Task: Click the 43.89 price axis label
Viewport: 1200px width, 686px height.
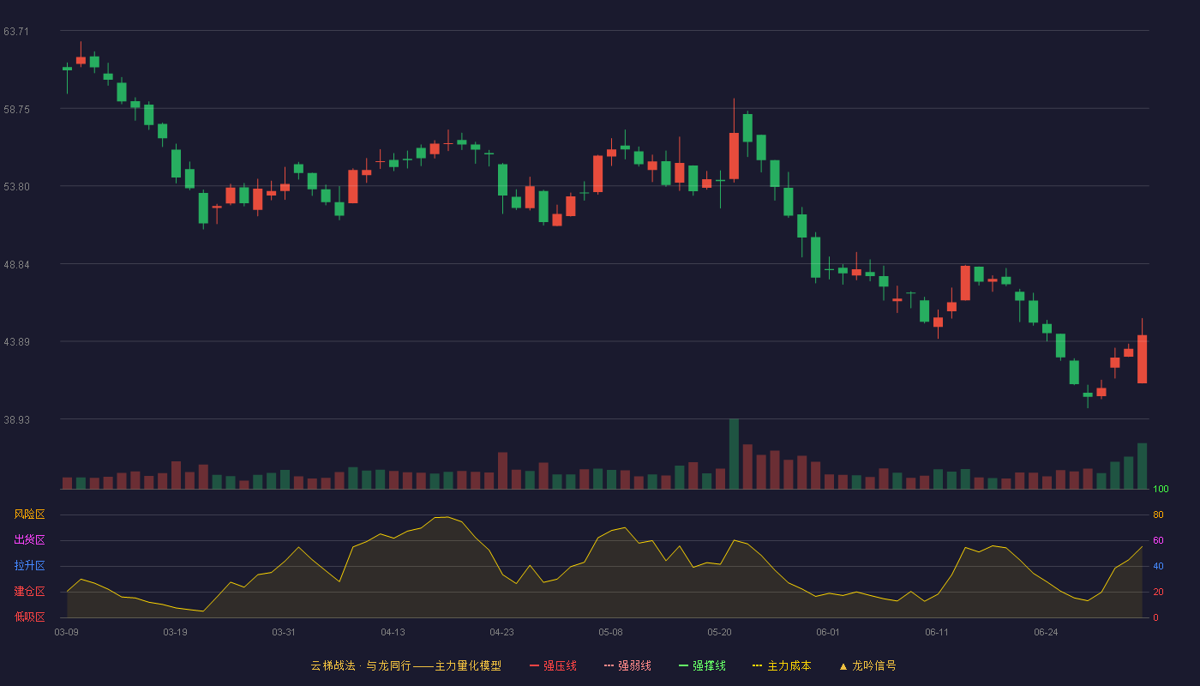Action: tap(16, 342)
